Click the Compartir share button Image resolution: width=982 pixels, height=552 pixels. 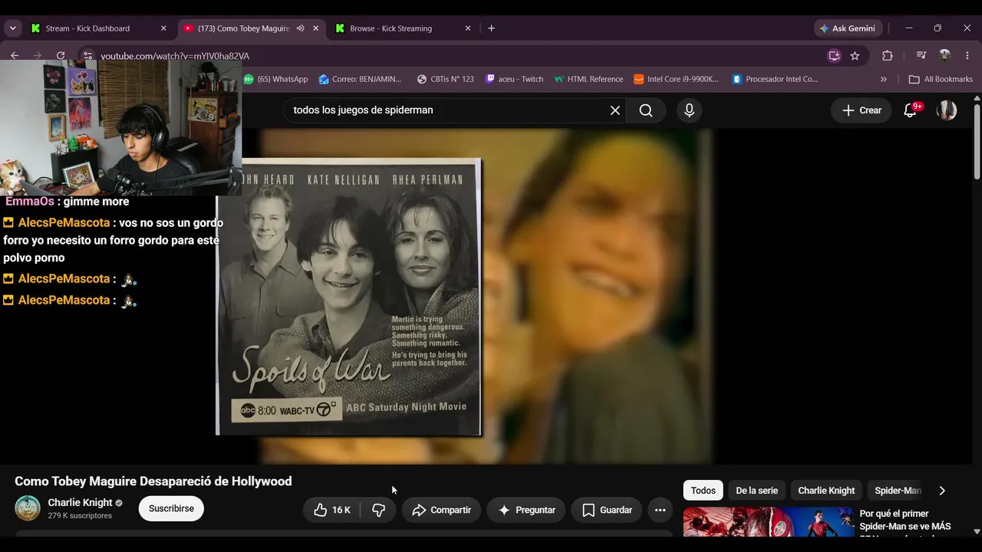[441, 510]
